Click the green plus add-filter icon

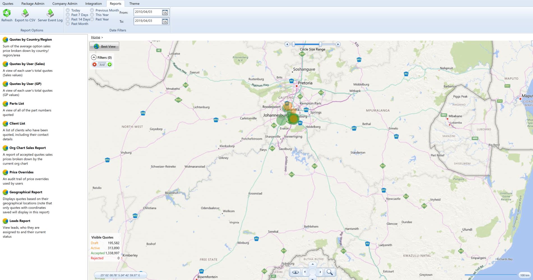tap(110, 64)
